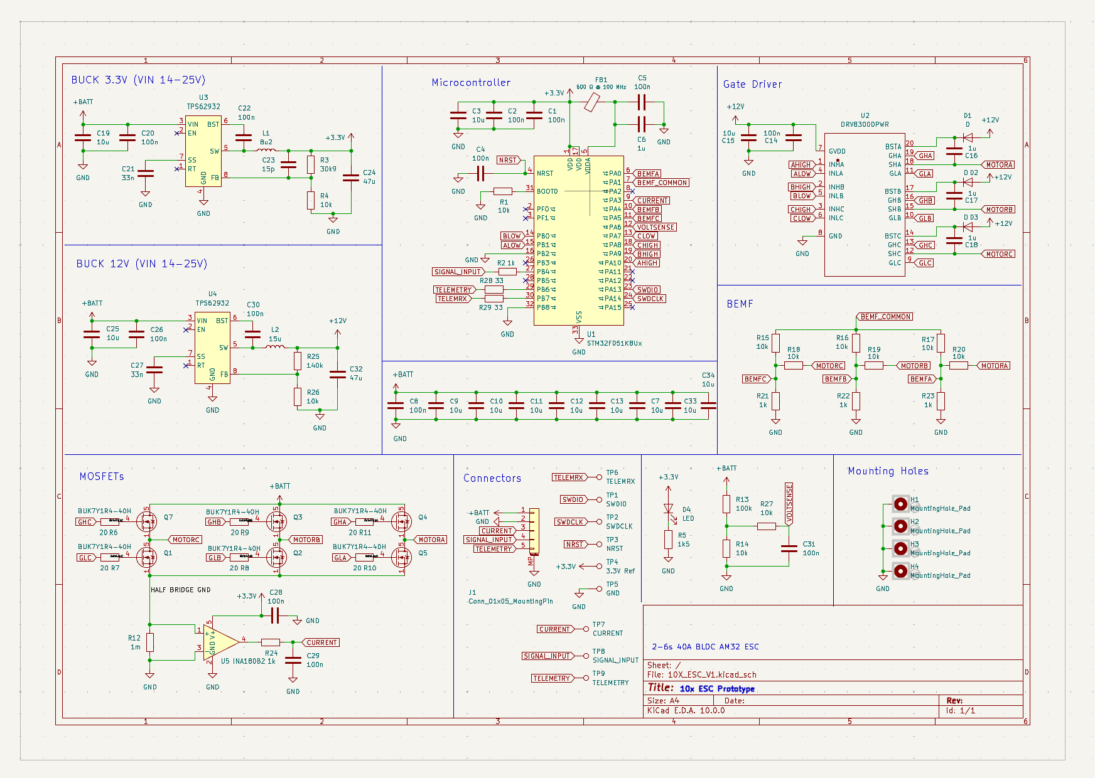The height and width of the screenshot is (778, 1095).
Task: Click the H1 mounting hole pad
Action: click(x=900, y=504)
